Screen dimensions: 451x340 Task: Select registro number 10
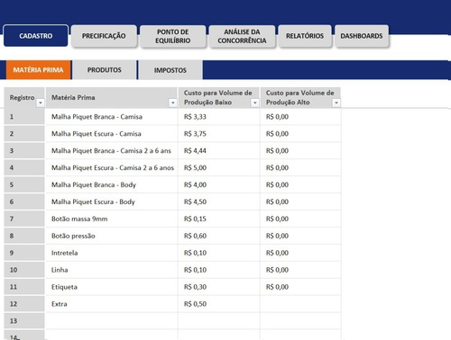(24, 270)
